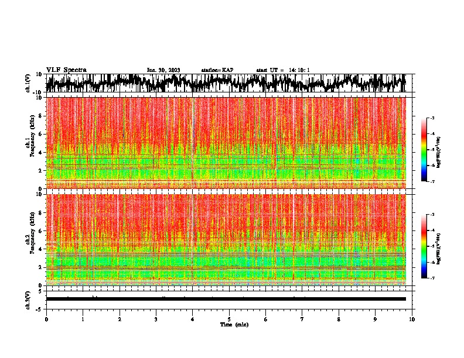Click the "1" tick on the time axis
The image size is (464, 358).
[x=83, y=319]
